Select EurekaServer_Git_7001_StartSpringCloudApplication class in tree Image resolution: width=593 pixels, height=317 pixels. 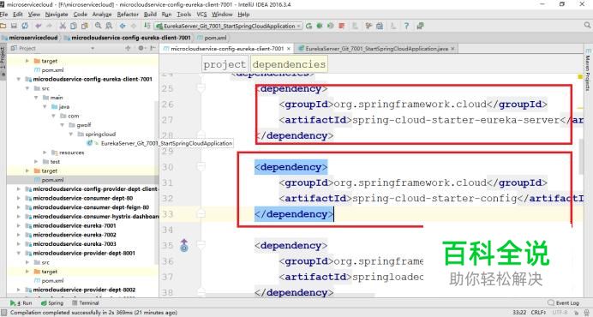point(166,143)
